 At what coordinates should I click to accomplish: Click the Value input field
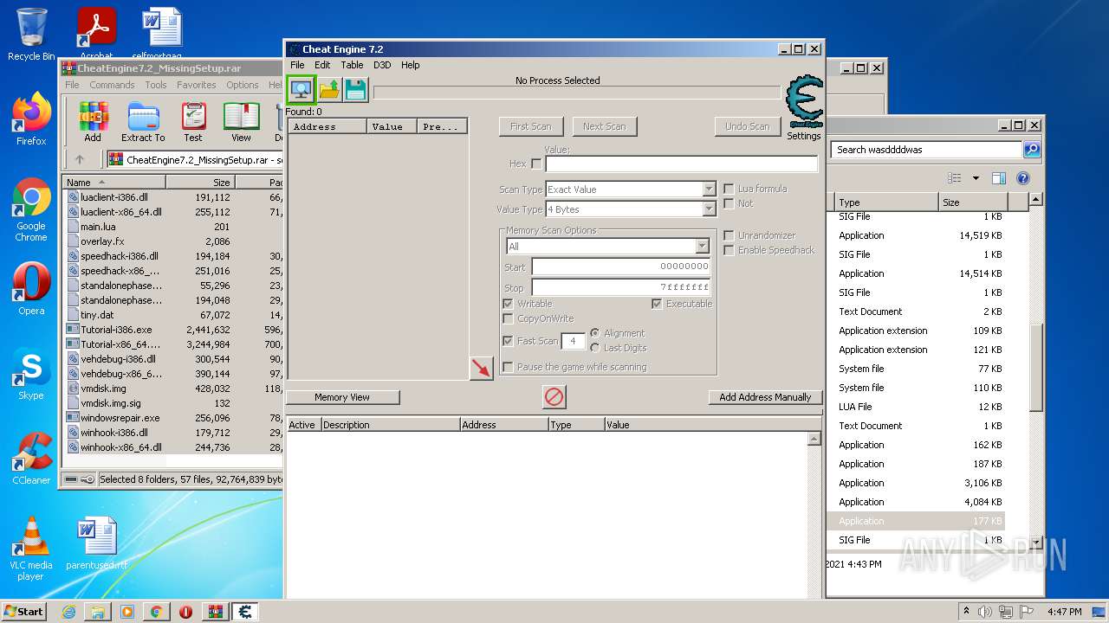click(681, 164)
